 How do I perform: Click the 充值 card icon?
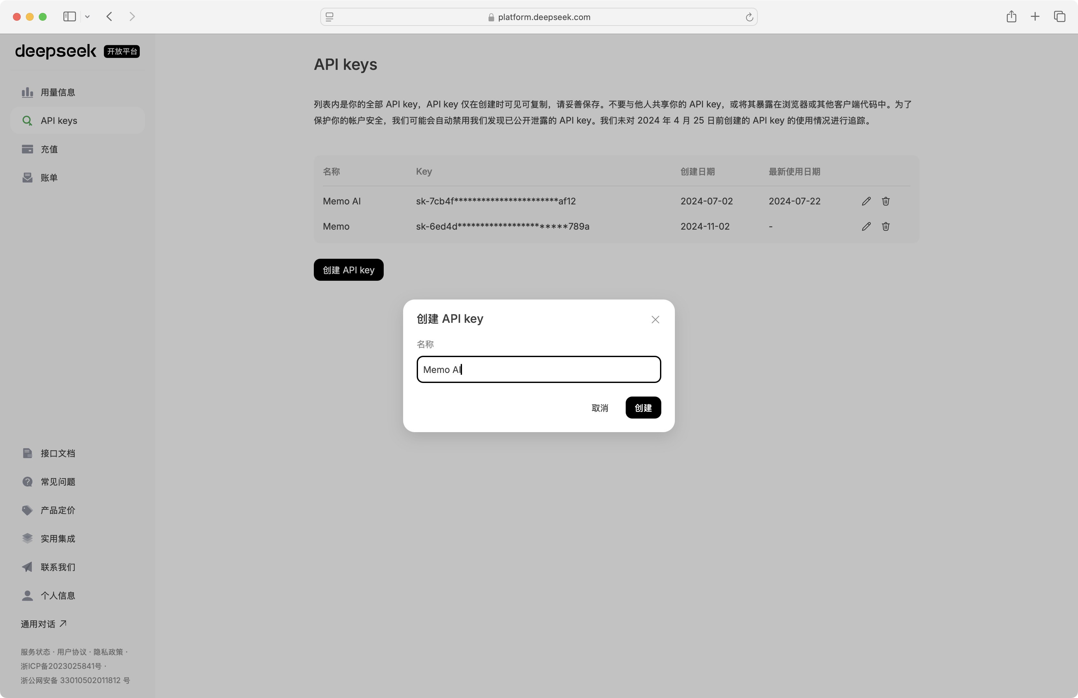(27, 149)
